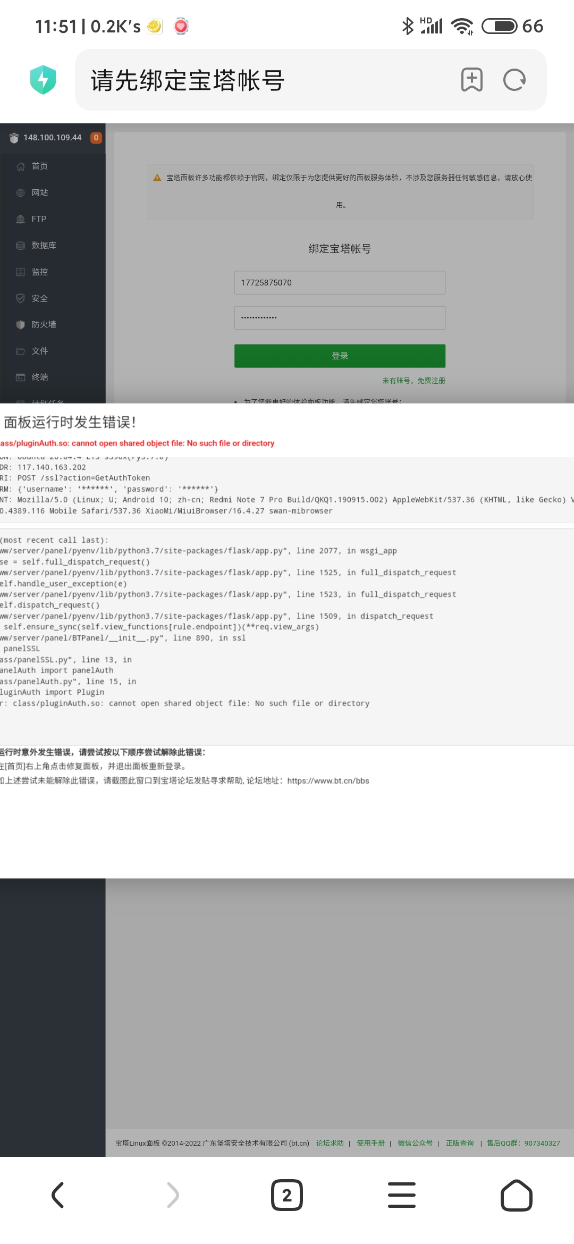Viewport: 574px width, 1244px height.
Task: Click the POST /ssl?action=GetAuthToken line
Action: coord(83,477)
